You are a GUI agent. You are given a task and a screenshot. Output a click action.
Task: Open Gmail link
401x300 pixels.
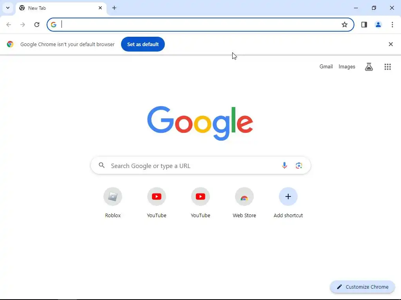(326, 66)
